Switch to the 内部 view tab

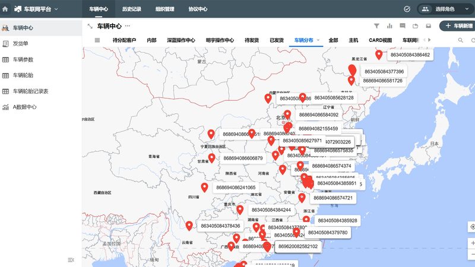point(151,40)
